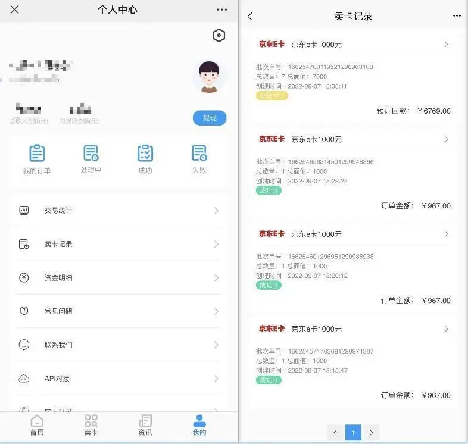Switch to 卖卡 bottom tab

coord(91,425)
